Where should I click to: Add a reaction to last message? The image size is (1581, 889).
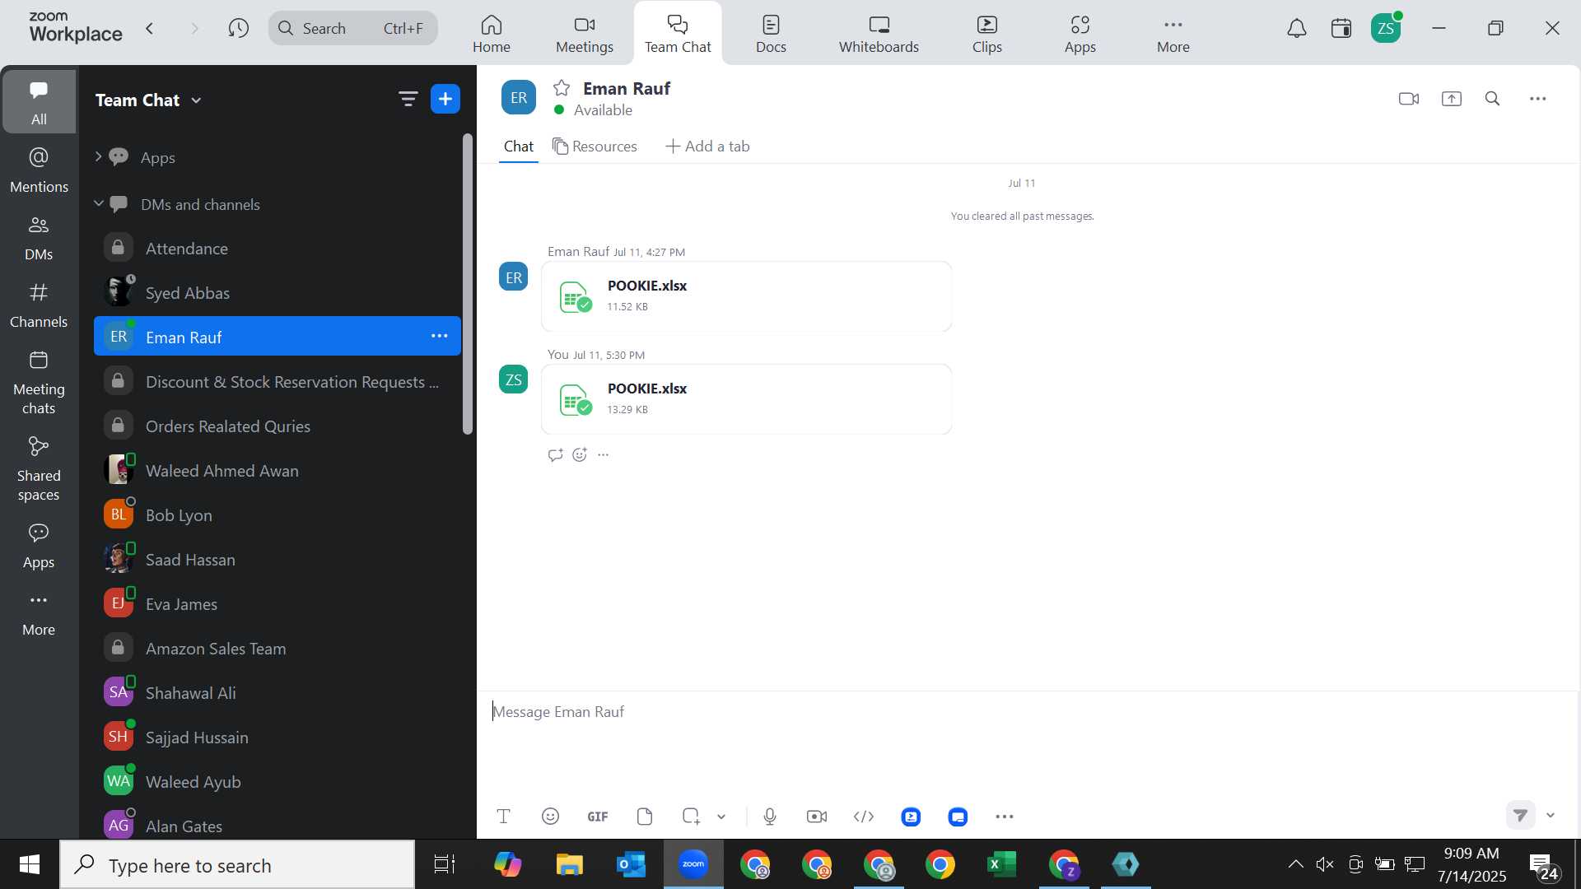tap(580, 455)
